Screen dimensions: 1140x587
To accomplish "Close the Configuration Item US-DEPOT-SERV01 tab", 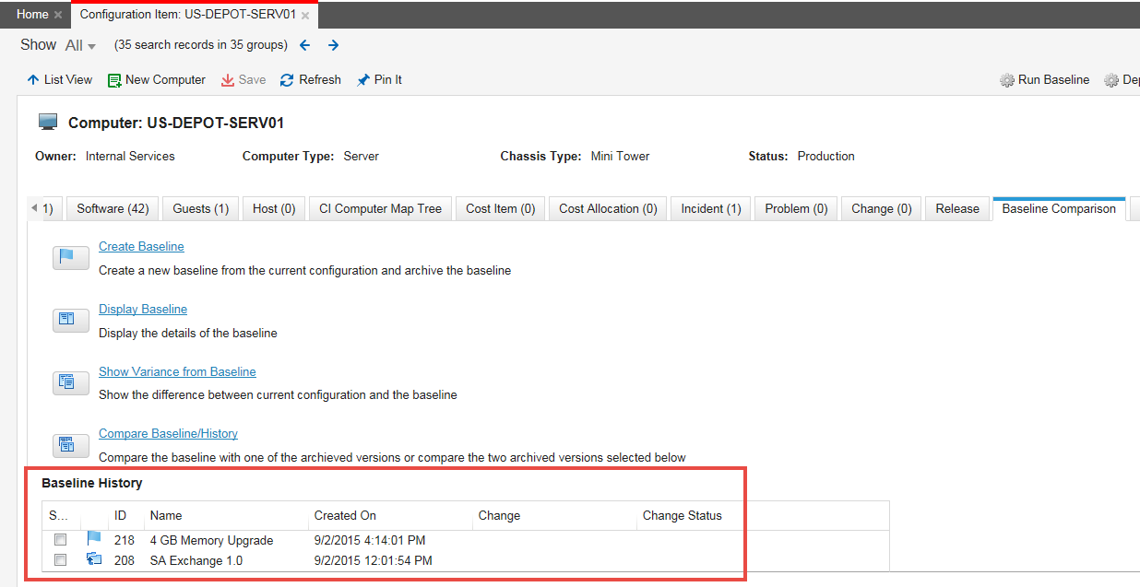I will (305, 16).
